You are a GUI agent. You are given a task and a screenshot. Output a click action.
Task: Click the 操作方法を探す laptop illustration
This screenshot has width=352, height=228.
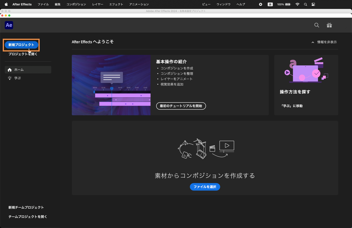click(x=306, y=70)
